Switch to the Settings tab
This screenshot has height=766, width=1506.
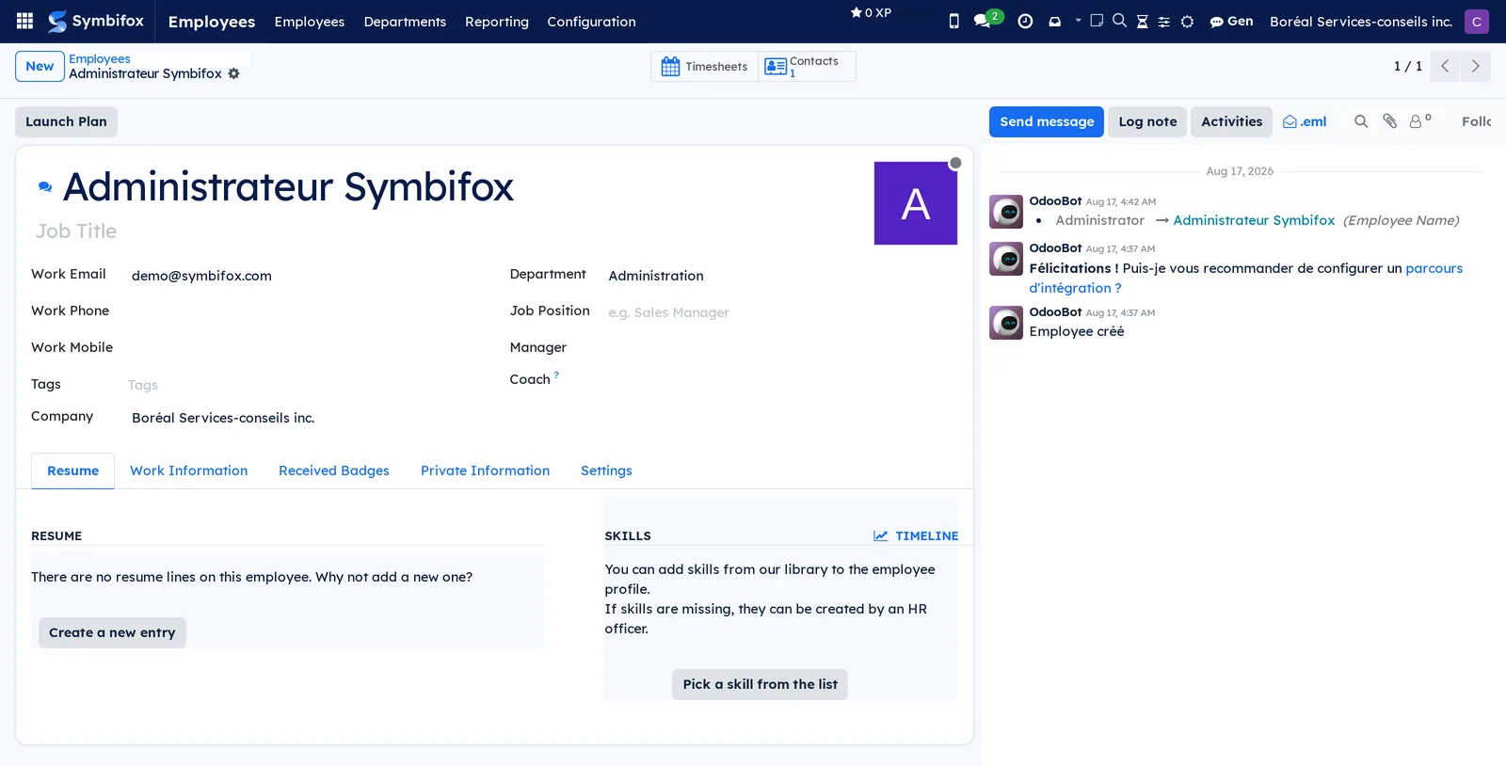(x=606, y=471)
